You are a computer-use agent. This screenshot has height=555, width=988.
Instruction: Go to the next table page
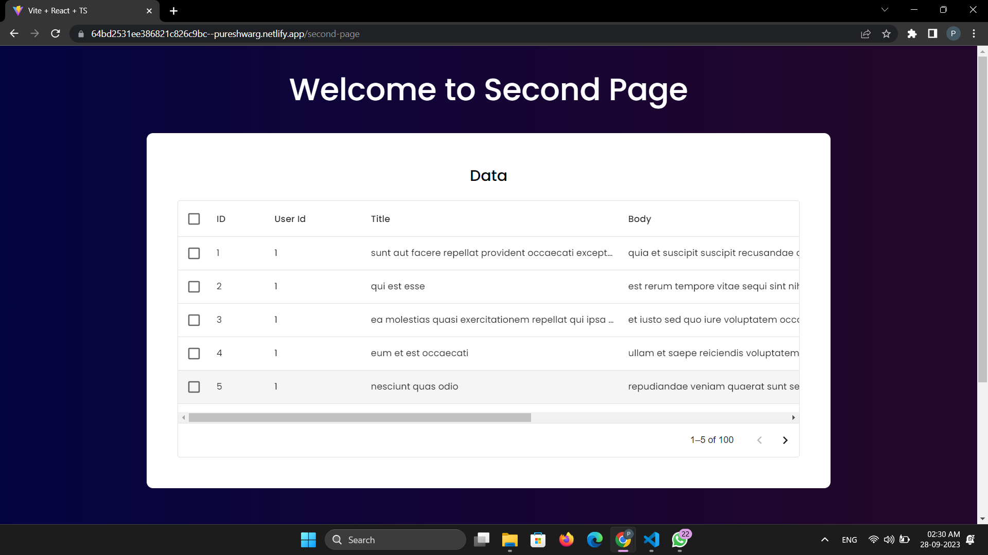(x=785, y=440)
